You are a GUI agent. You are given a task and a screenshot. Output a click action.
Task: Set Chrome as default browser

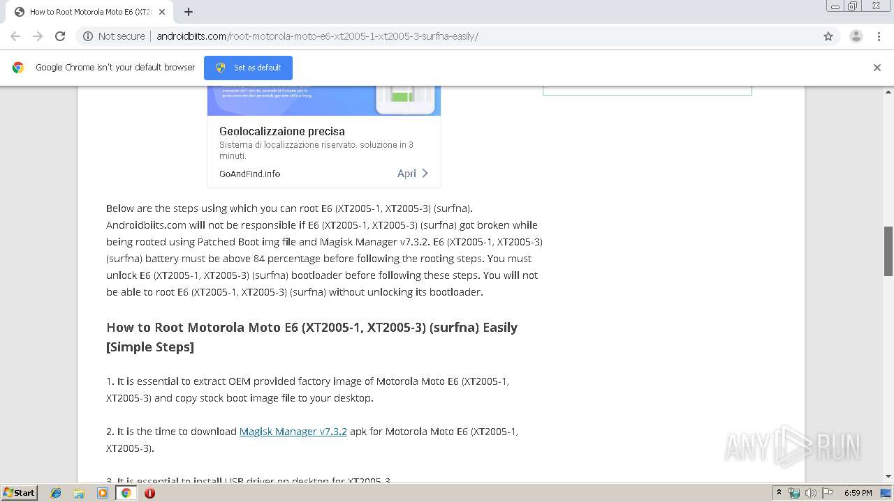248,68
